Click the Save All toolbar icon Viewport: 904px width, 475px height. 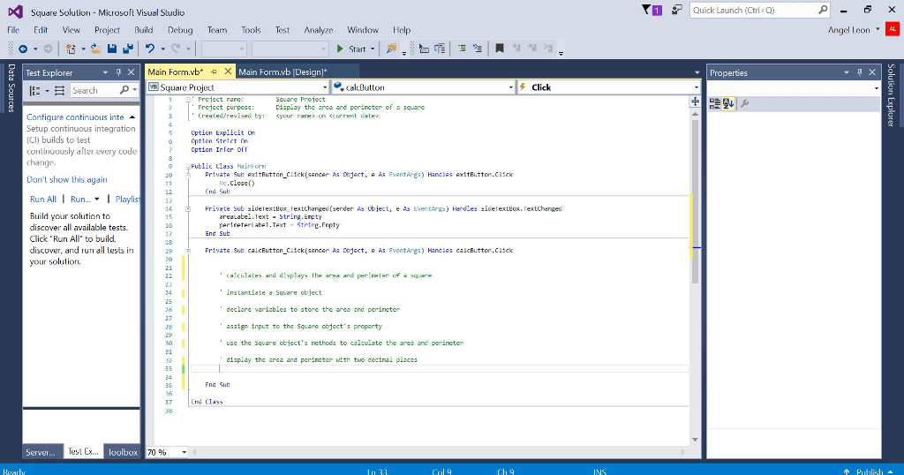point(128,49)
